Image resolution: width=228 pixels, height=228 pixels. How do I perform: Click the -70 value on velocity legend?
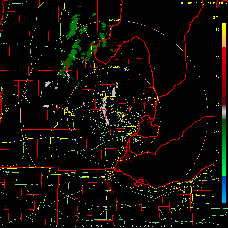coord(217,180)
